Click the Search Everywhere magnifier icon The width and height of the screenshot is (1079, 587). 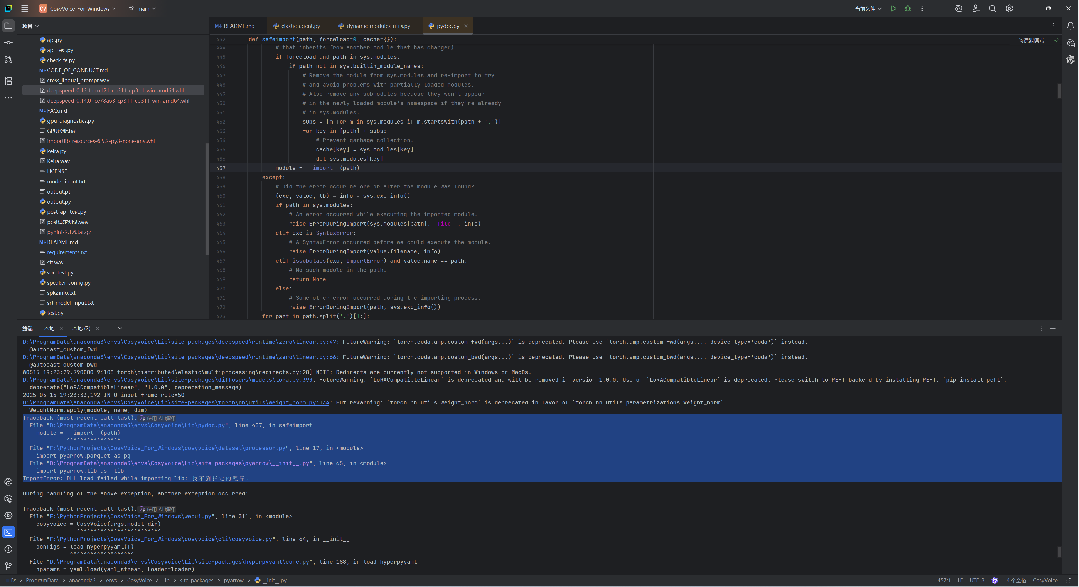pos(992,8)
